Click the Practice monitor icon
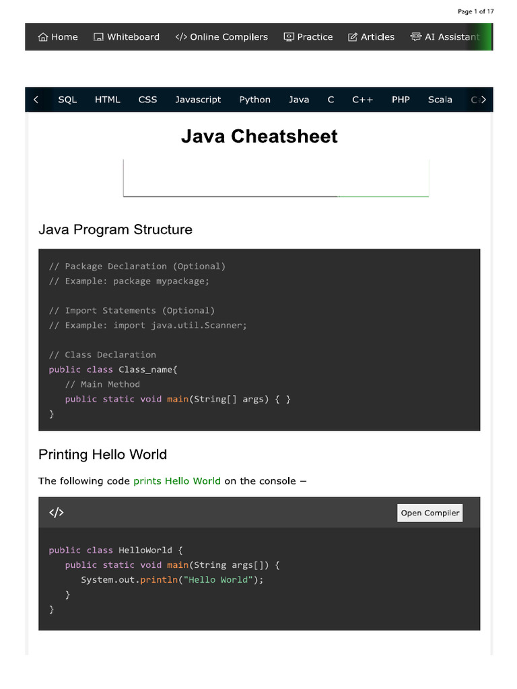This screenshot has width=517, height=689. (x=288, y=37)
